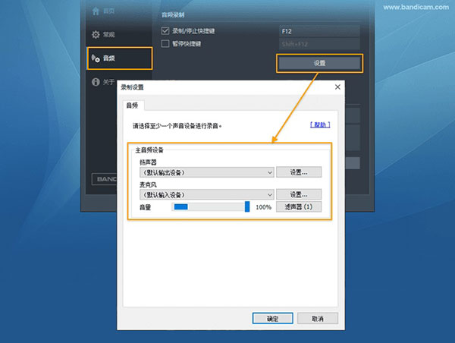Viewport: 455px width, 343px height.
Task: Click the dark 设置 button in audio panel
Action: pyautogui.click(x=318, y=63)
